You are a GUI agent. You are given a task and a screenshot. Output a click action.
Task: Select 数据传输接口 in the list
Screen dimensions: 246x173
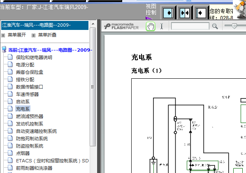(x=30, y=87)
